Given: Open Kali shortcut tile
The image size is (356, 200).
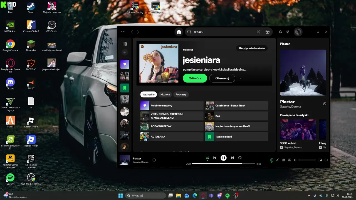Looking at the screenshot, I should 237,116.
